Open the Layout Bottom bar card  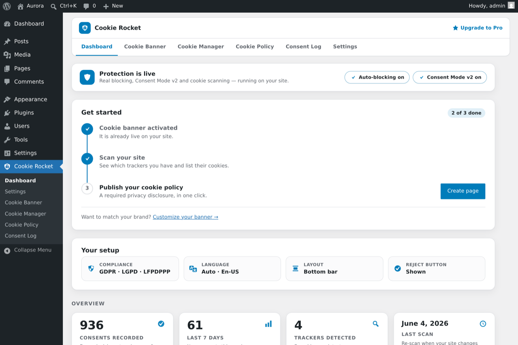[334, 269]
